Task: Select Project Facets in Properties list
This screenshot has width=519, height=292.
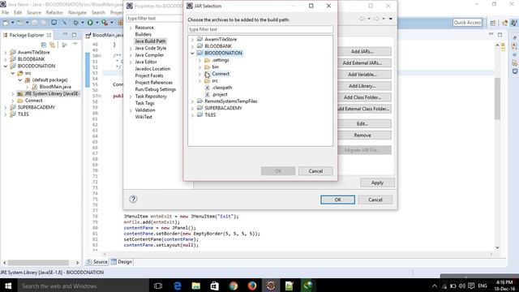Action: (149, 75)
